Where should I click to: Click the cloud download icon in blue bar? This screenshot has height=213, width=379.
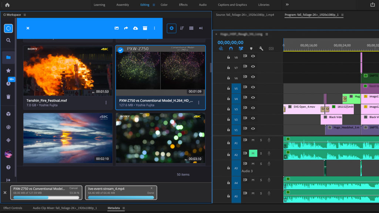pyautogui.click(x=135, y=28)
